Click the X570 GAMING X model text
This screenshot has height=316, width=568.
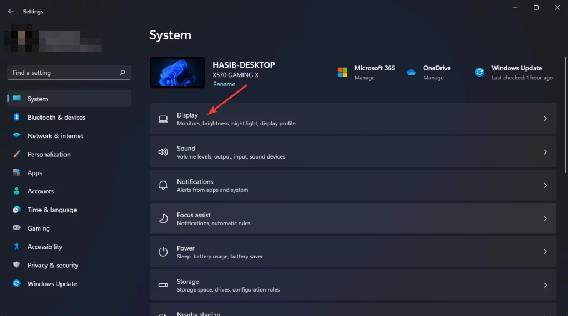point(235,75)
